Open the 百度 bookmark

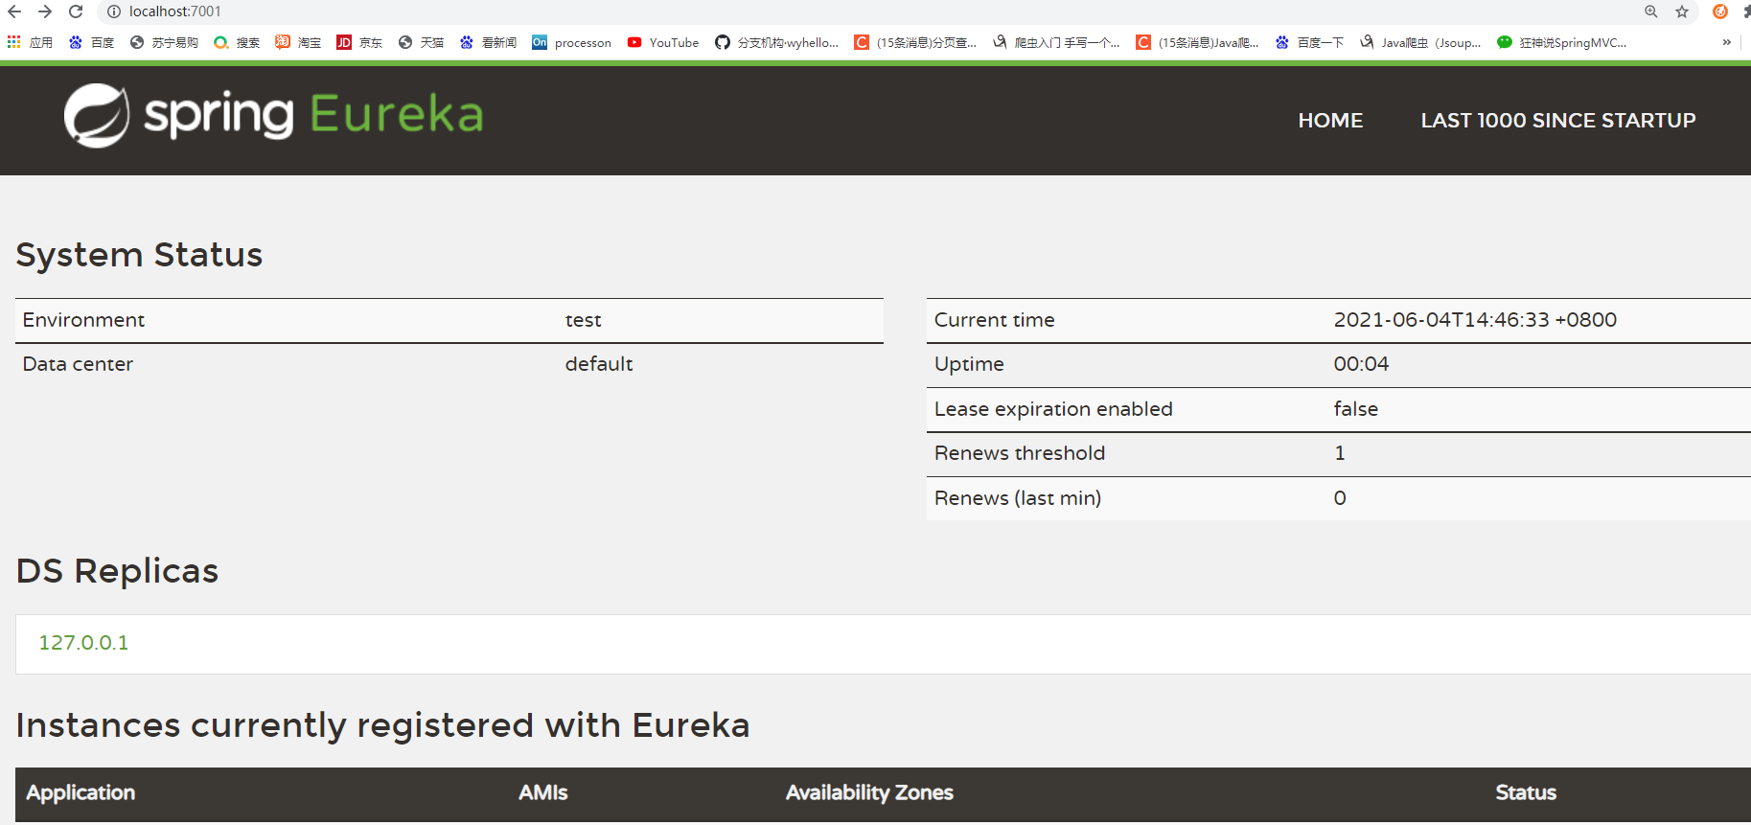tap(91, 42)
